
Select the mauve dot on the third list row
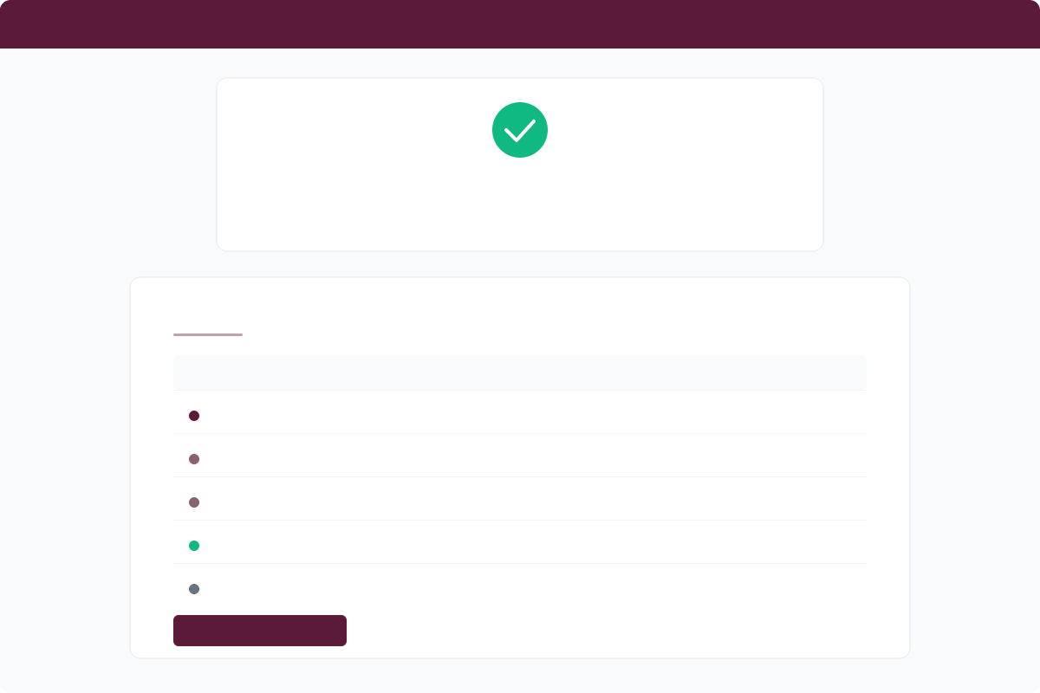(x=194, y=502)
